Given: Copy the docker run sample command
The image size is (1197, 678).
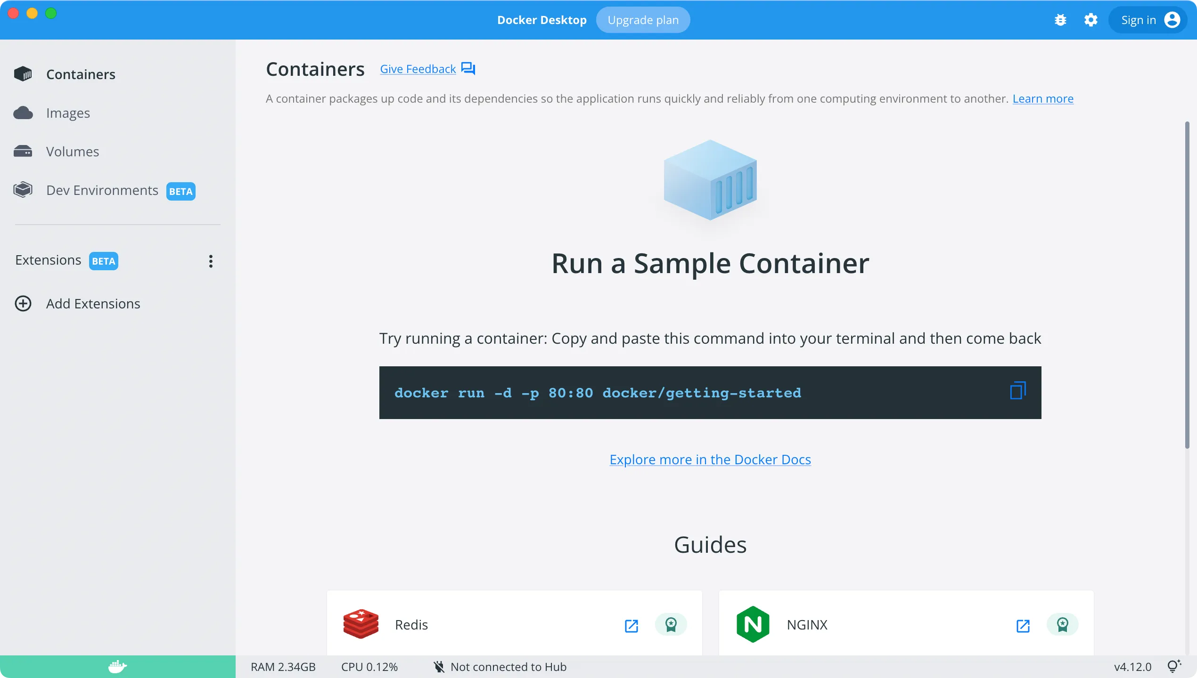Looking at the screenshot, I should point(1018,391).
